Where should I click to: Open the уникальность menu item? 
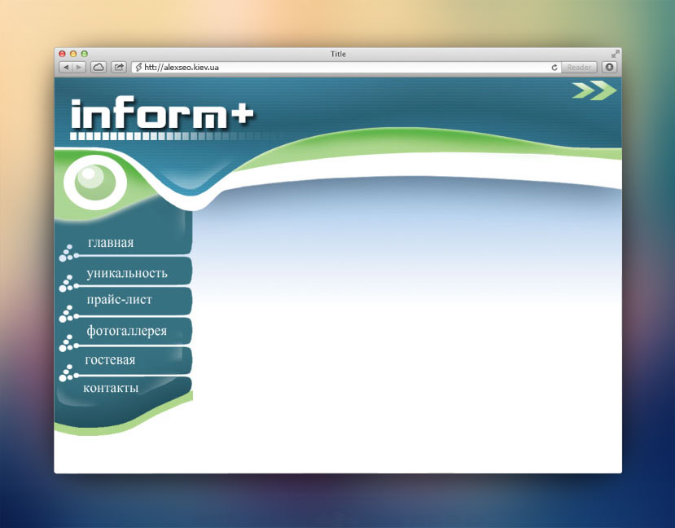pos(126,273)
